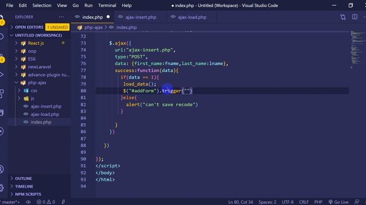Image resolution: width=366 pixels, height=205 pixels.
Task: Expand Open Editors section
Action: tap(11, 27)
